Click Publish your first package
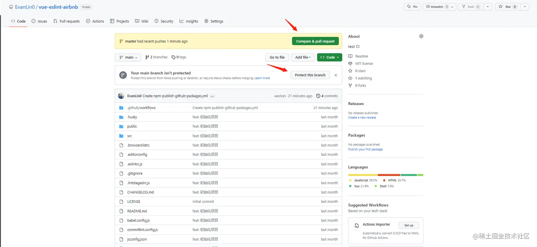Viewport: 537px width, 247px height. tap(365, 149)
